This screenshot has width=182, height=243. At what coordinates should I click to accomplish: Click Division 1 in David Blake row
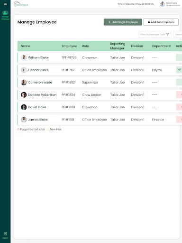137,107
